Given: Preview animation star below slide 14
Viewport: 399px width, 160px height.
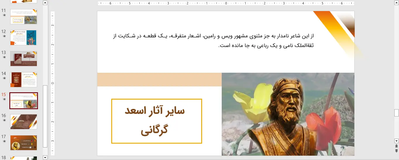Looking at the screenshot, I should (x=4, y=78).
